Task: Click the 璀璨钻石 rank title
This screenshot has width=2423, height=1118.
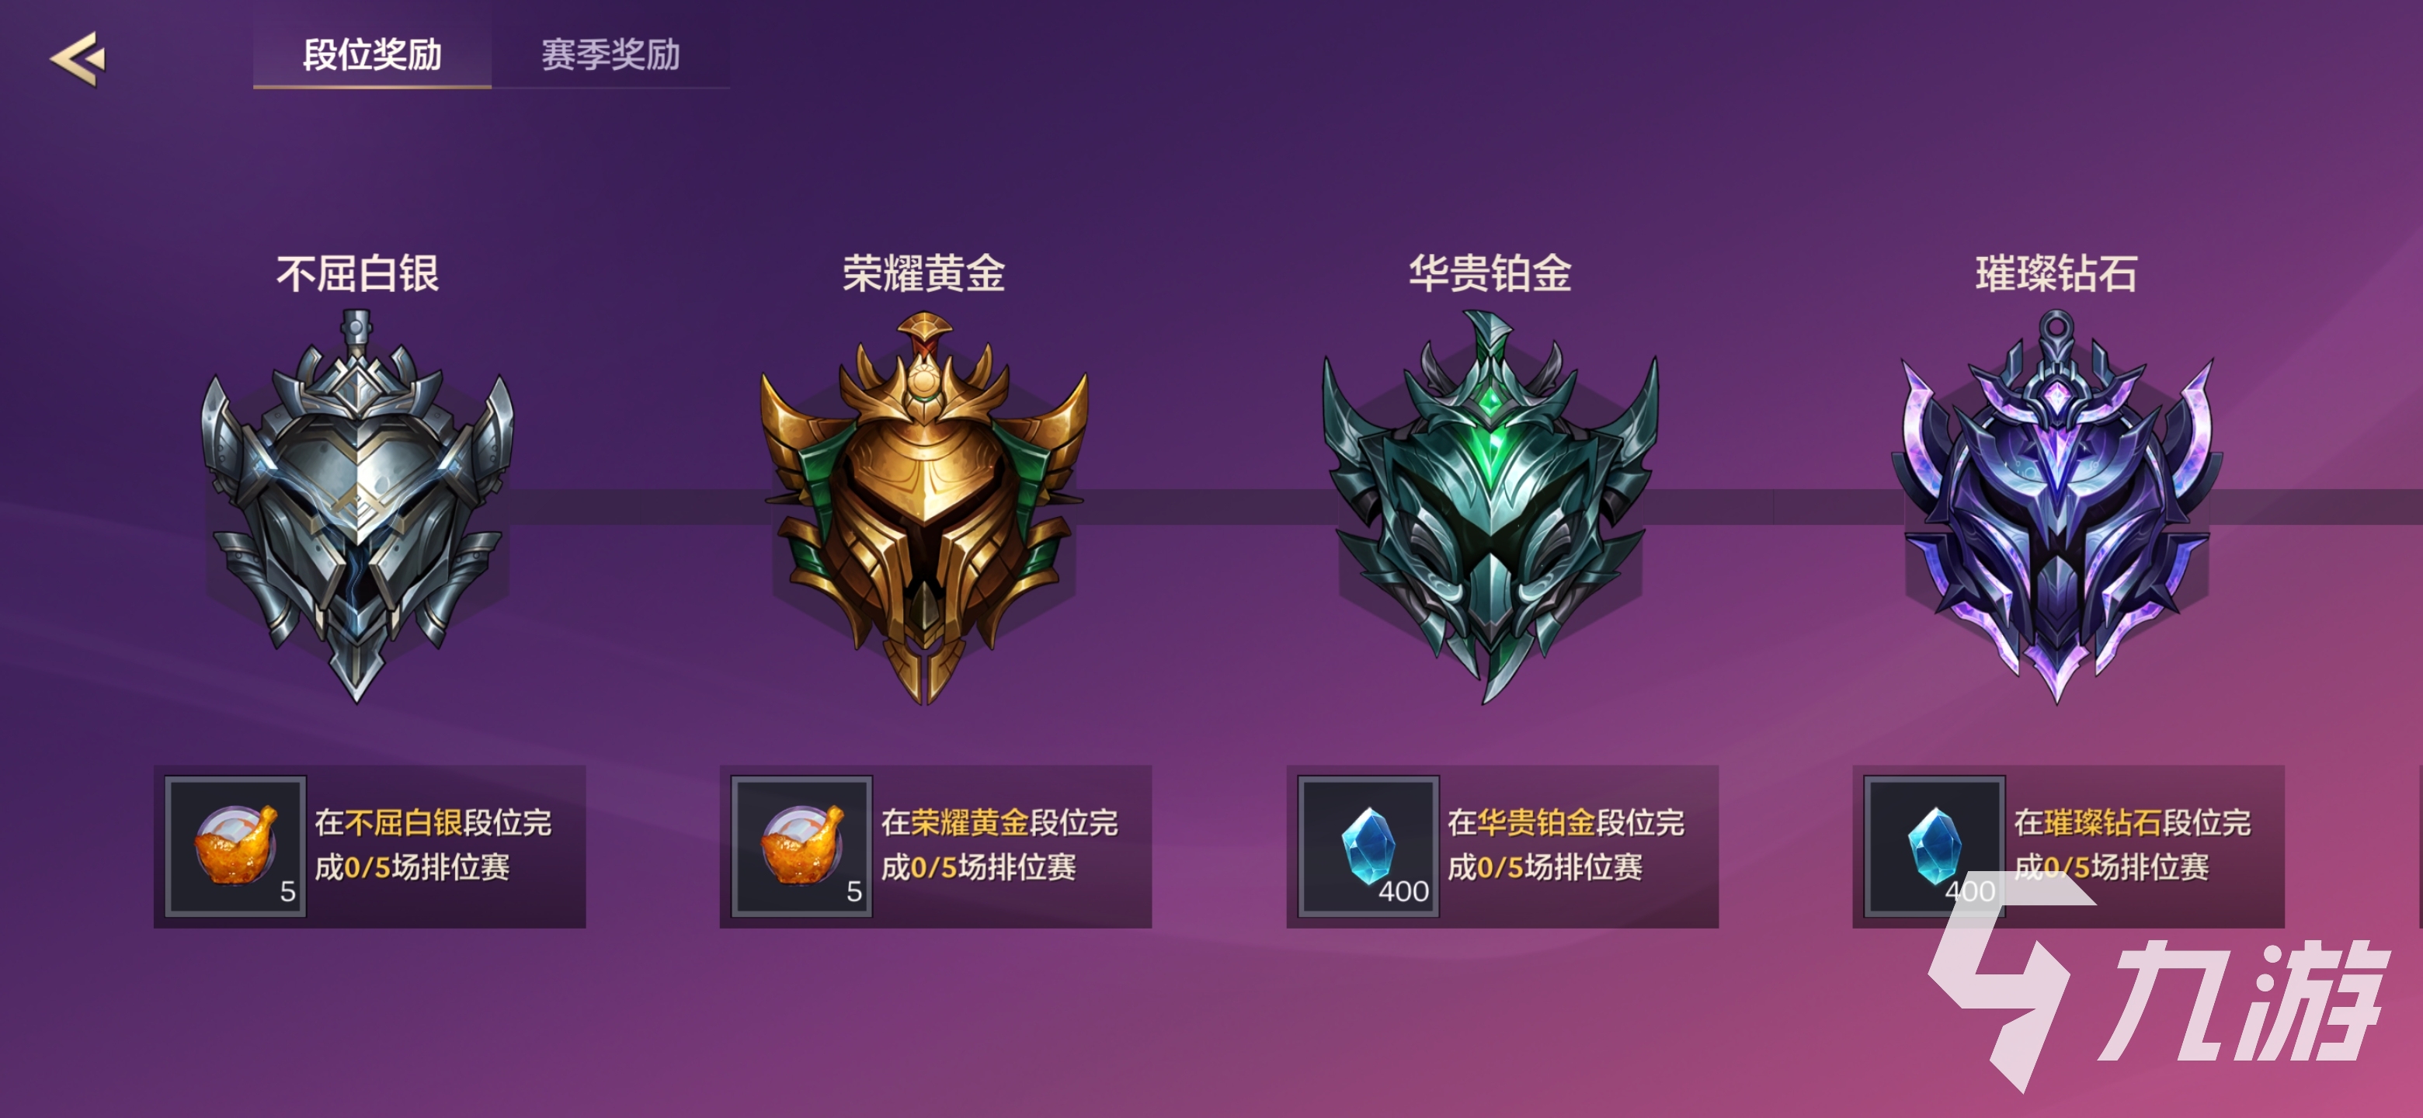Action: pos(2057,273)
